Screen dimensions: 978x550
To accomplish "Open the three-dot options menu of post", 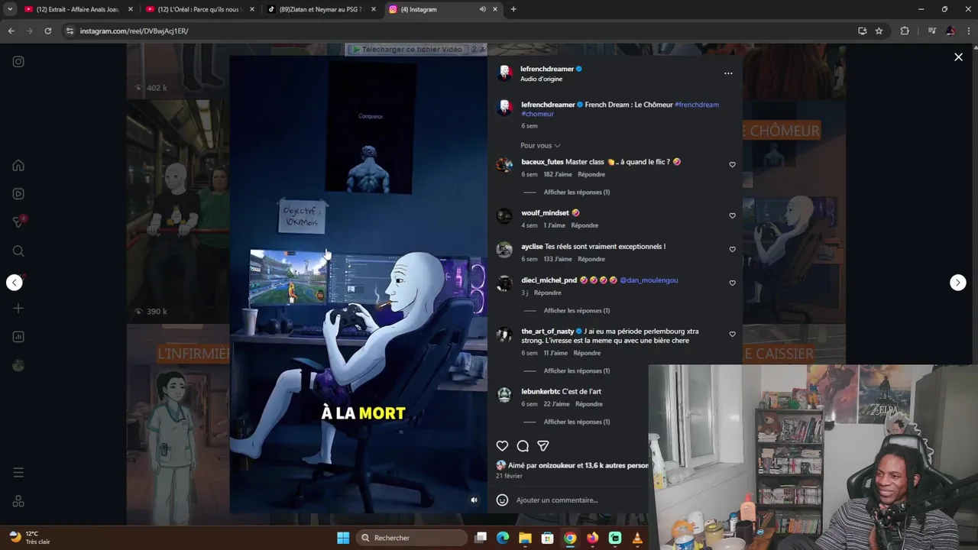I will pos(728,73).
